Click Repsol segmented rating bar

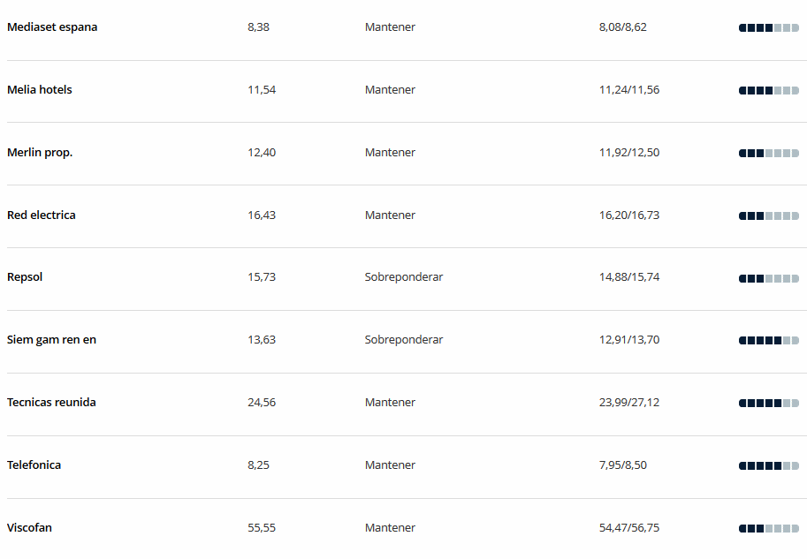pos(768,279)
